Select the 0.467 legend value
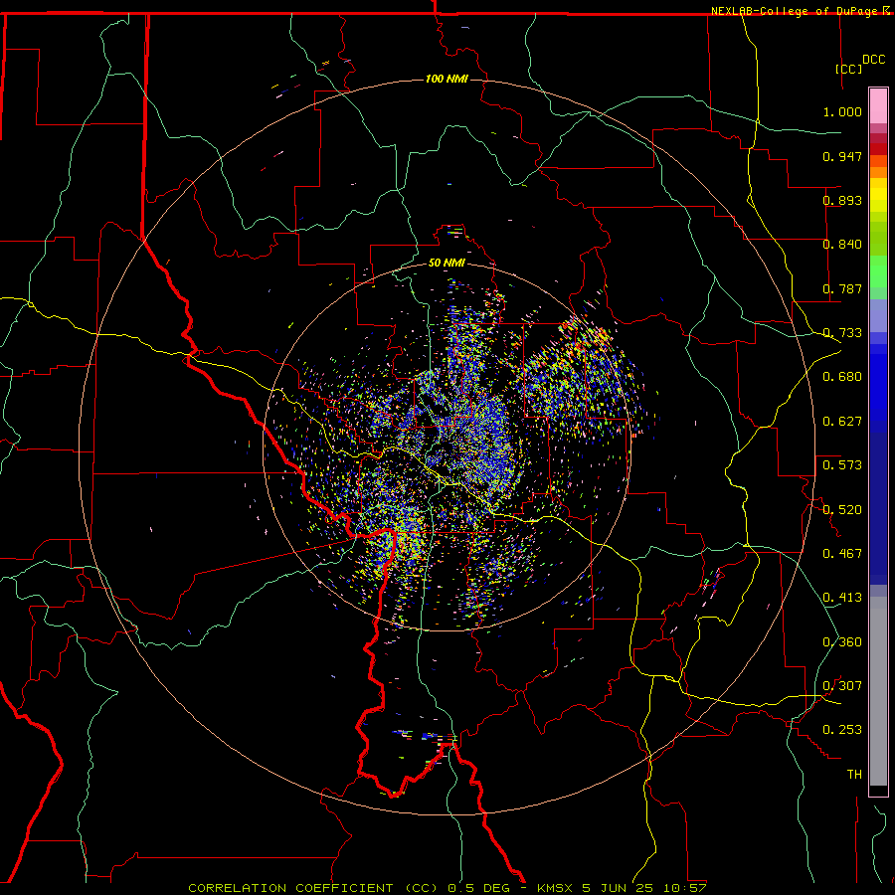This screenshot has width=895, height=895. click(x=842, y=554)
